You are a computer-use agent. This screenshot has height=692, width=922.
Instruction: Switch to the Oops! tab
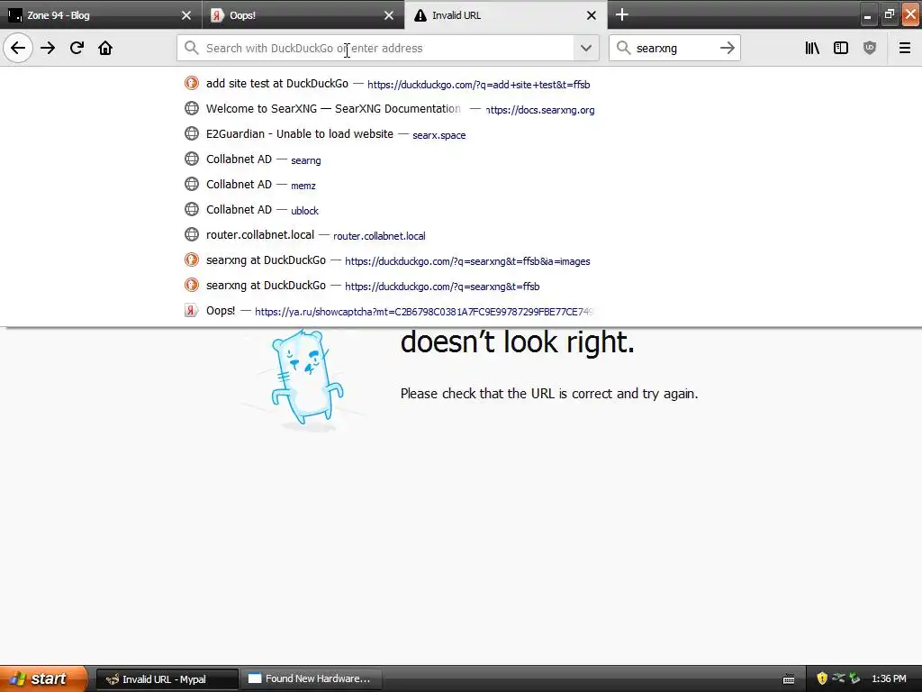point(303,15)
